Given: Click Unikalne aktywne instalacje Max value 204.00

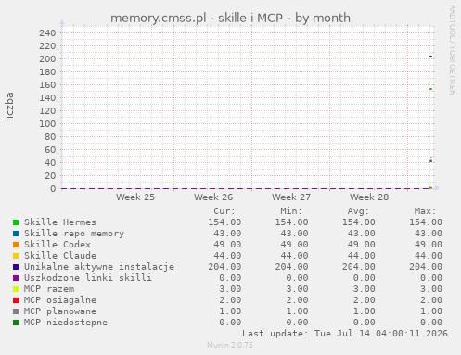Looking at the screenshot, I should pyautogui.click(x=426, y=267).
